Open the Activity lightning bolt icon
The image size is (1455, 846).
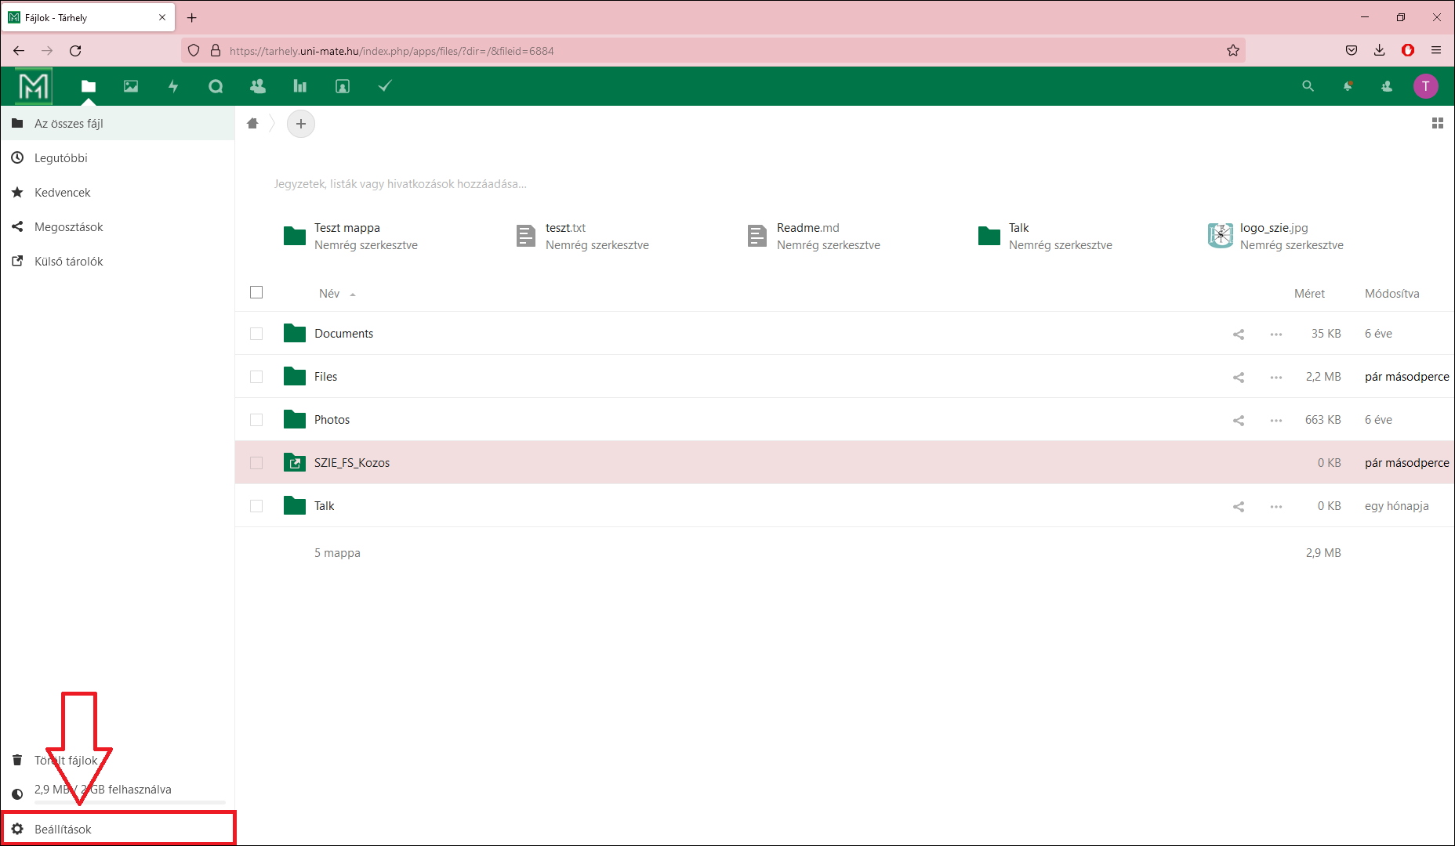(x=173, y=86)
